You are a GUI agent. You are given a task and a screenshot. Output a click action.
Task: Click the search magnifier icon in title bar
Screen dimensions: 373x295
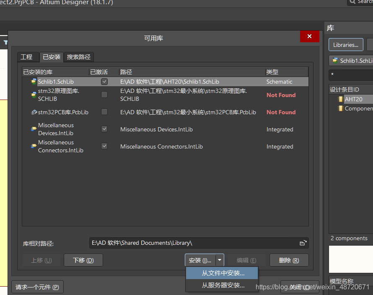point(352,2)
